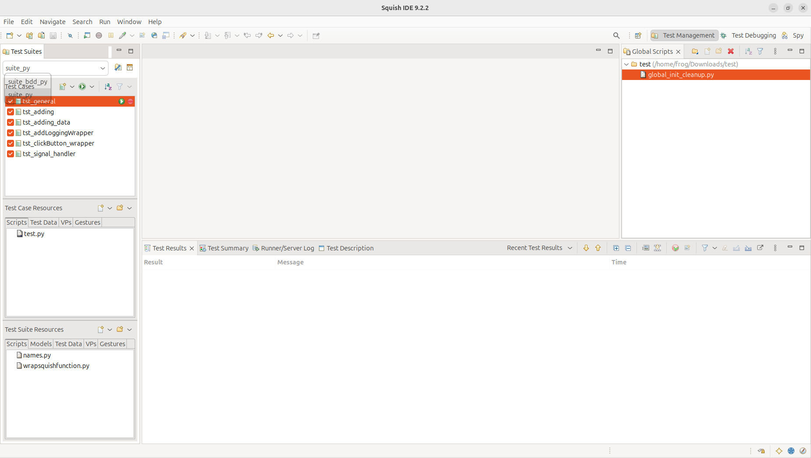
Task: Uncheck the tst_signal_handler checkbox
Action: [10, 154]
